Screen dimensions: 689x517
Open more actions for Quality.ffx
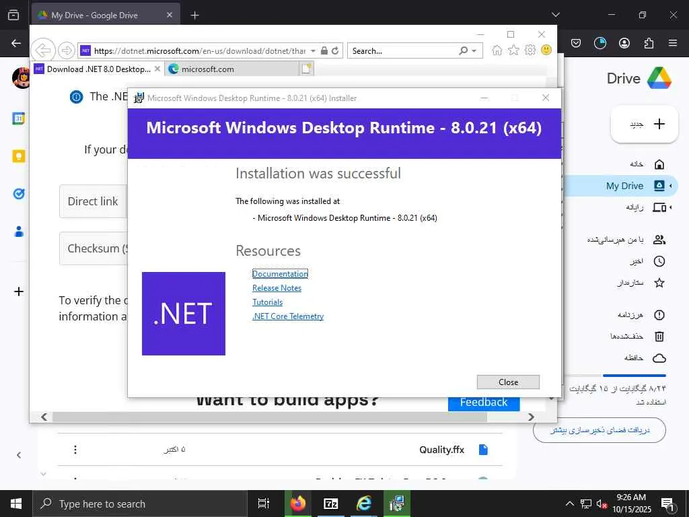(x=75, y=449)
